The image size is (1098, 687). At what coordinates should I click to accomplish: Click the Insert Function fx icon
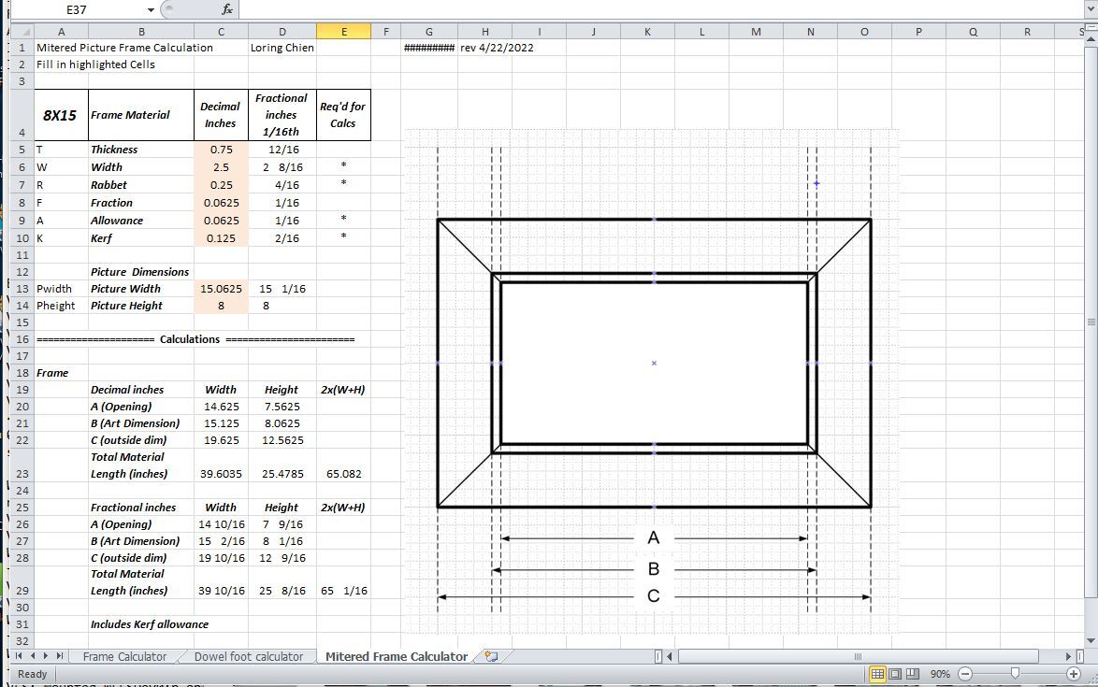227,9
